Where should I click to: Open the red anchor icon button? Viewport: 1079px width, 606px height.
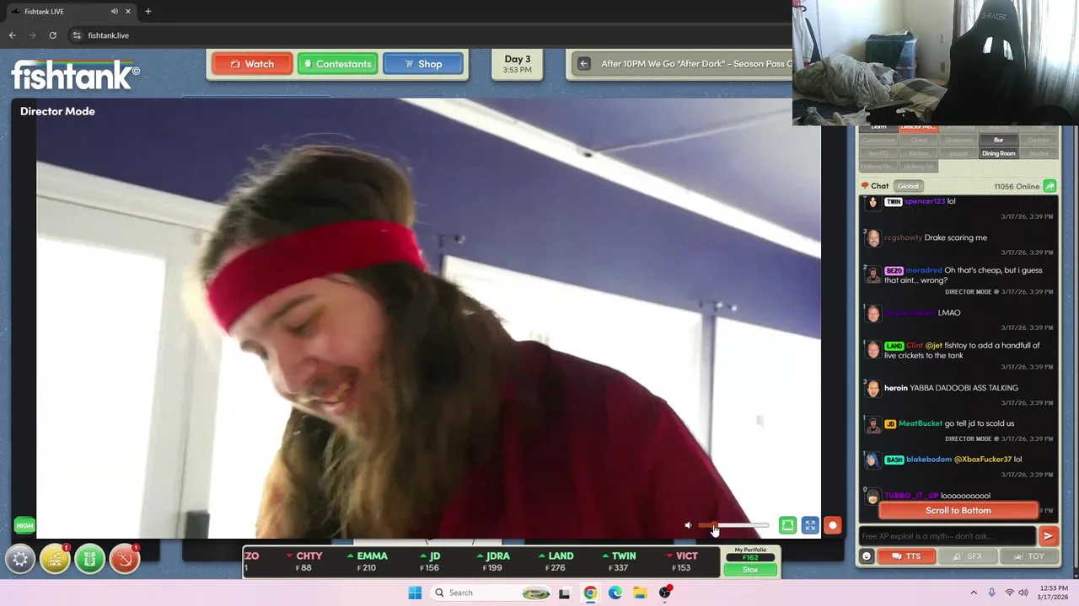coord(124,559)
